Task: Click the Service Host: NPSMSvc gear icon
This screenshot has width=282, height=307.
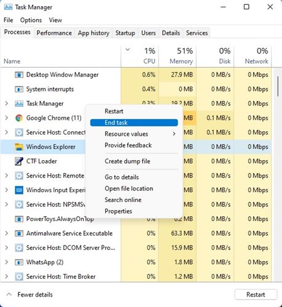Action: 19,204
